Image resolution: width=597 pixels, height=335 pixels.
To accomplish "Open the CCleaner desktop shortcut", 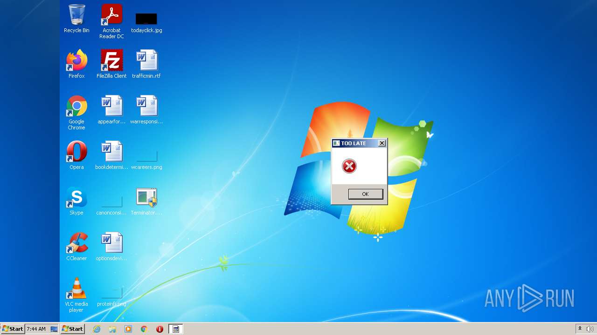I will click(76, 247).
